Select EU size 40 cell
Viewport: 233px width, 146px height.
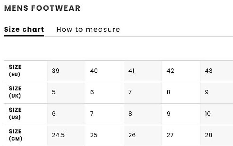click(x=104, y=71)
